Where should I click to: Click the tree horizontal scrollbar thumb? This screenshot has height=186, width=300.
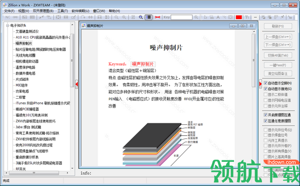[34, 173]
